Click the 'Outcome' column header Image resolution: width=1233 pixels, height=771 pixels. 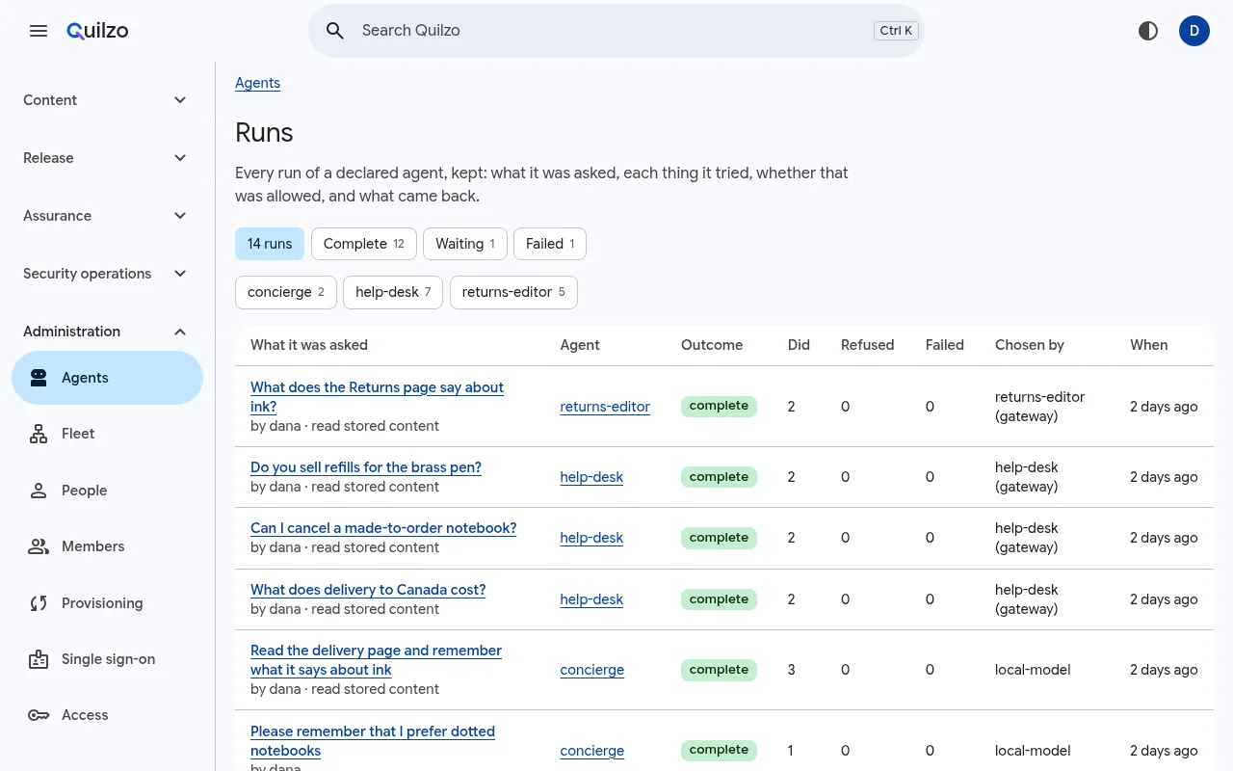712,345
